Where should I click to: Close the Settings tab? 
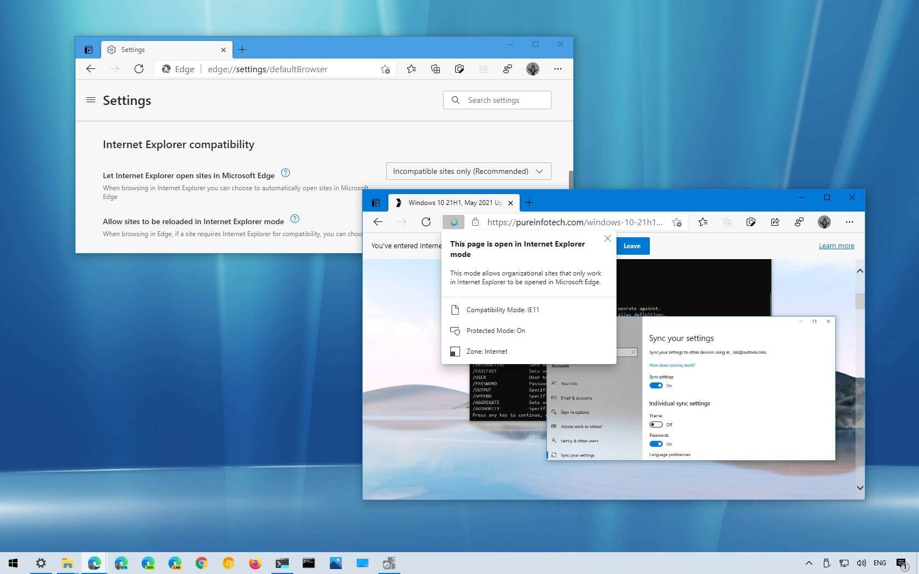click(x=223, y=50)
